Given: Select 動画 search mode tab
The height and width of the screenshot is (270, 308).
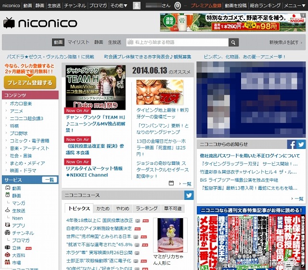Looking at the screenshot, I should (58, 42).
